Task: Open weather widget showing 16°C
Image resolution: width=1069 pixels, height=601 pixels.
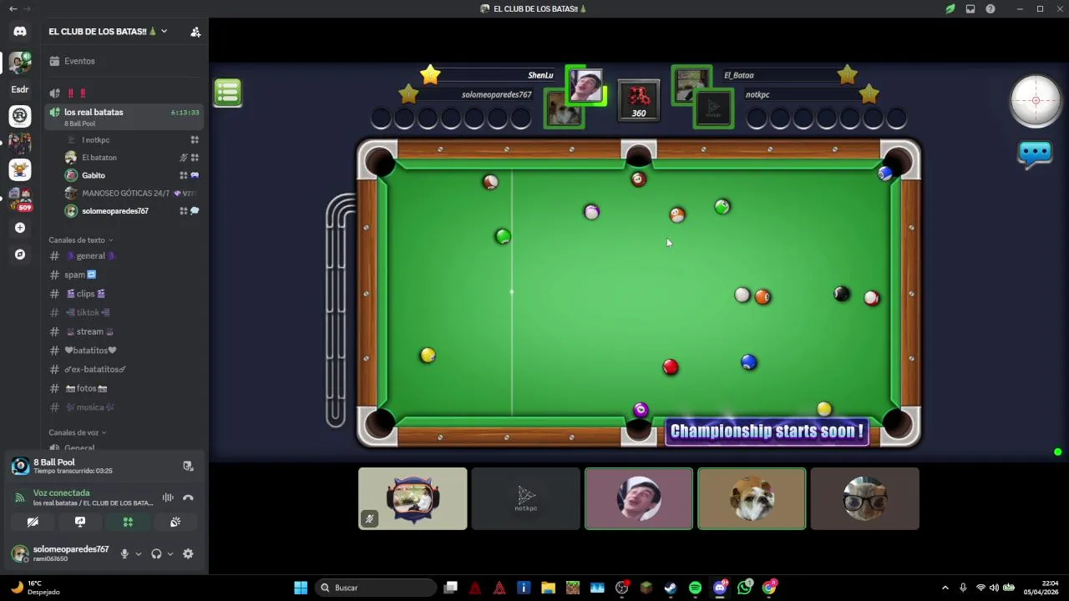Action: [35, 588]
